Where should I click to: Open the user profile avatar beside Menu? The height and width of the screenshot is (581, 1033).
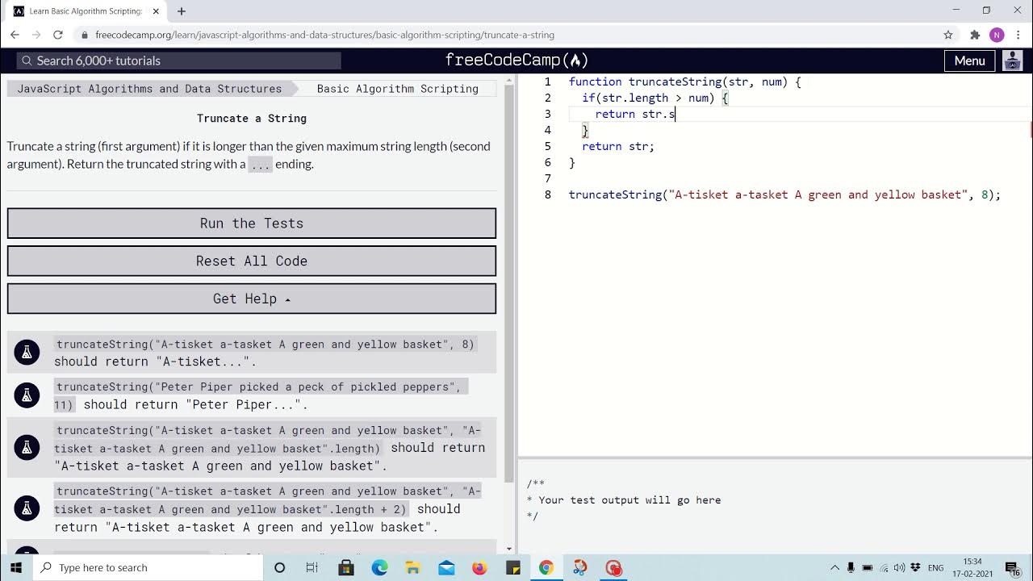pyautogui.click(x=1012, y=61)
